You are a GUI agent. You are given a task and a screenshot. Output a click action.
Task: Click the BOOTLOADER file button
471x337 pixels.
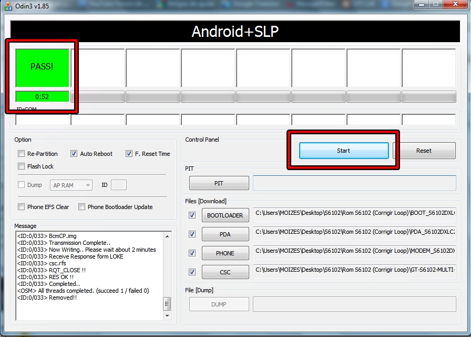point(226,215)
